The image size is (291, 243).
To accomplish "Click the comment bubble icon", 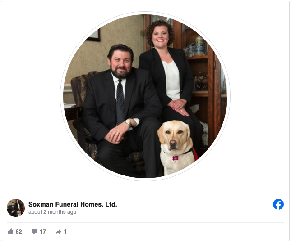I will (x=34, y=232).
